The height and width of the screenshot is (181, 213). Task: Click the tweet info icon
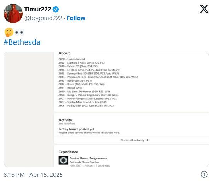(x=204, y=174)
